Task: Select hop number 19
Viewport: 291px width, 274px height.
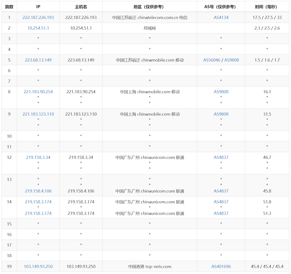Action: pos(9,266)
